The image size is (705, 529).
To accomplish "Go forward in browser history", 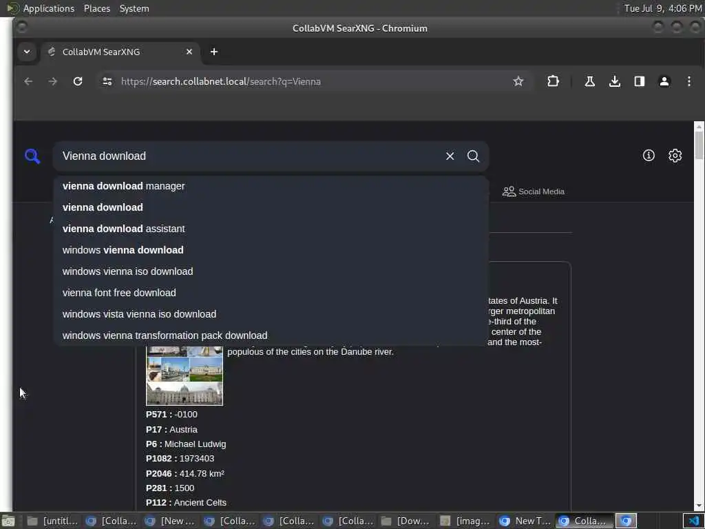I will (x=52, y=81).
